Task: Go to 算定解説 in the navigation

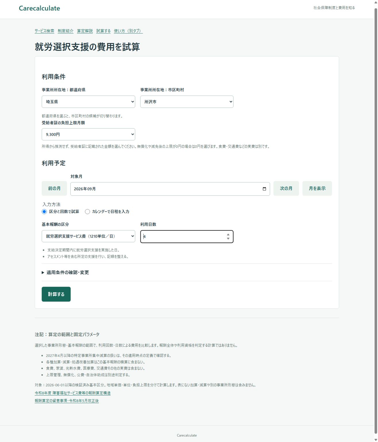Action: (x=85, y=31)
